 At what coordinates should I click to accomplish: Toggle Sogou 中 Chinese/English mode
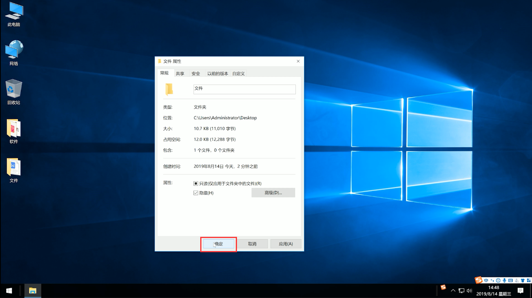coord(486,280)
